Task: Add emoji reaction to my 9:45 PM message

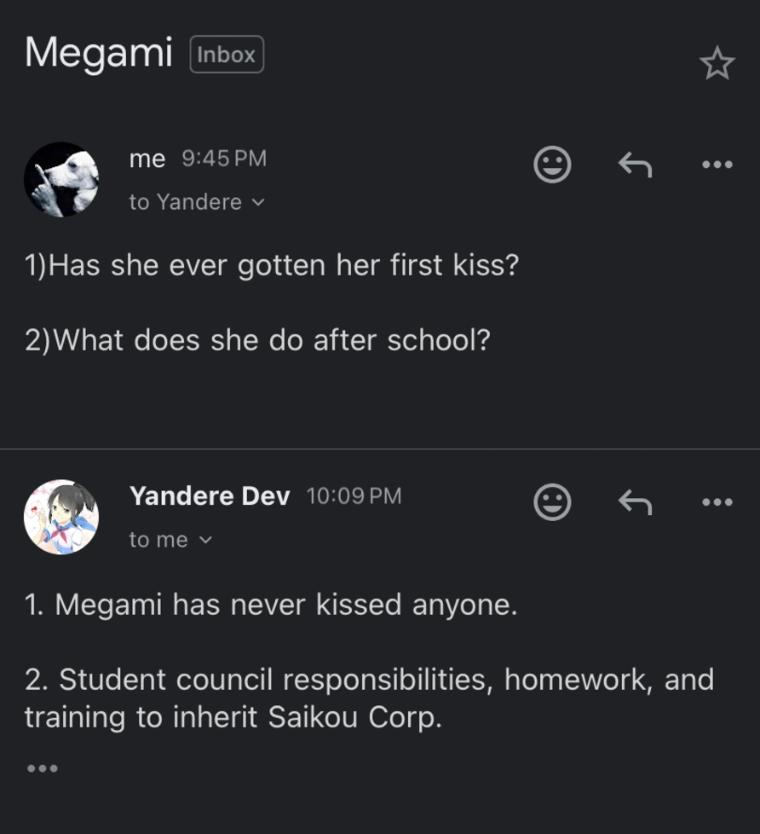Action: pyautogui.click(x=552, y=165)
